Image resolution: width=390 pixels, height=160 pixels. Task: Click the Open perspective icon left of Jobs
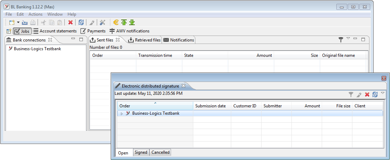coord(9,31)
